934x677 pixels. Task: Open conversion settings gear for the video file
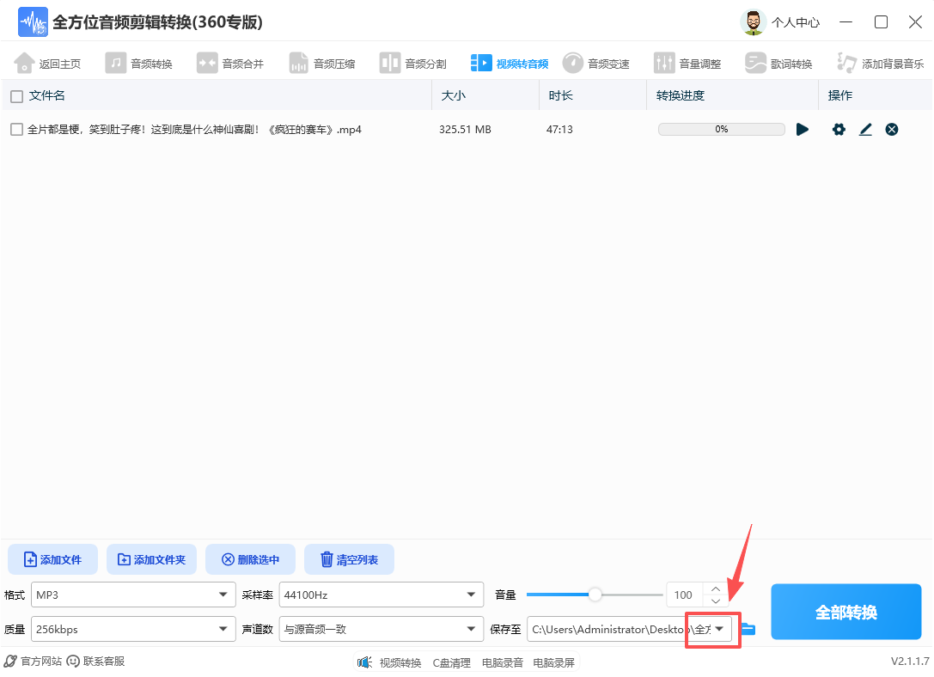click(x=838, y=129)
